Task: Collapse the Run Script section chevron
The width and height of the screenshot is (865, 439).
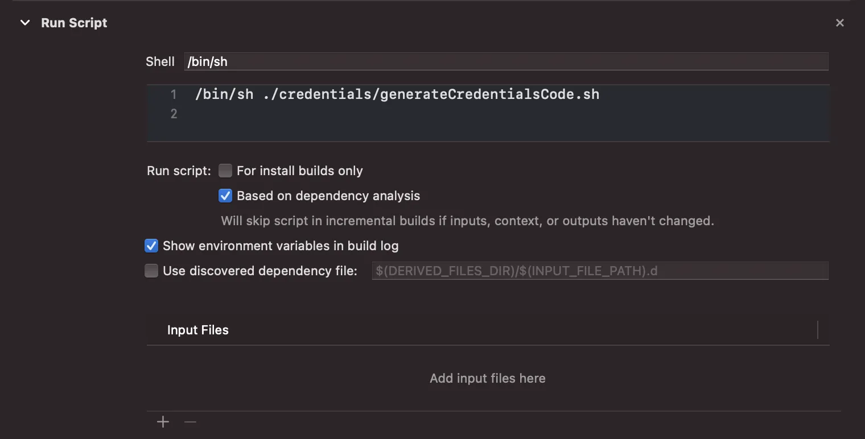Action: pyautogui.click(x=25, y=23)
